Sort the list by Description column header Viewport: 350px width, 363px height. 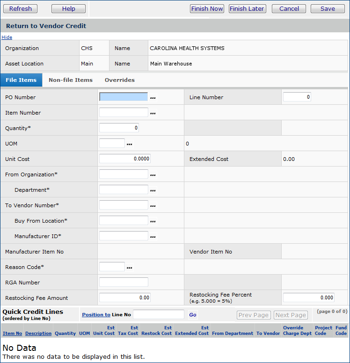pyautogui.click(x=38, y=334)
